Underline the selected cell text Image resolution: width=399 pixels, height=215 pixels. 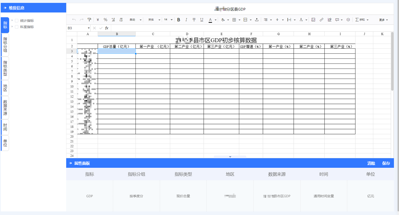coord(202,20)
